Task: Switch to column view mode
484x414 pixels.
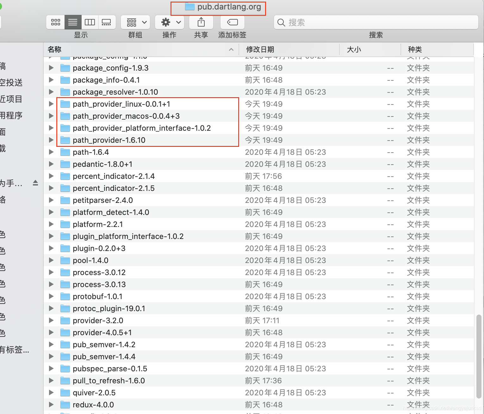Action: tap(90, 22)
